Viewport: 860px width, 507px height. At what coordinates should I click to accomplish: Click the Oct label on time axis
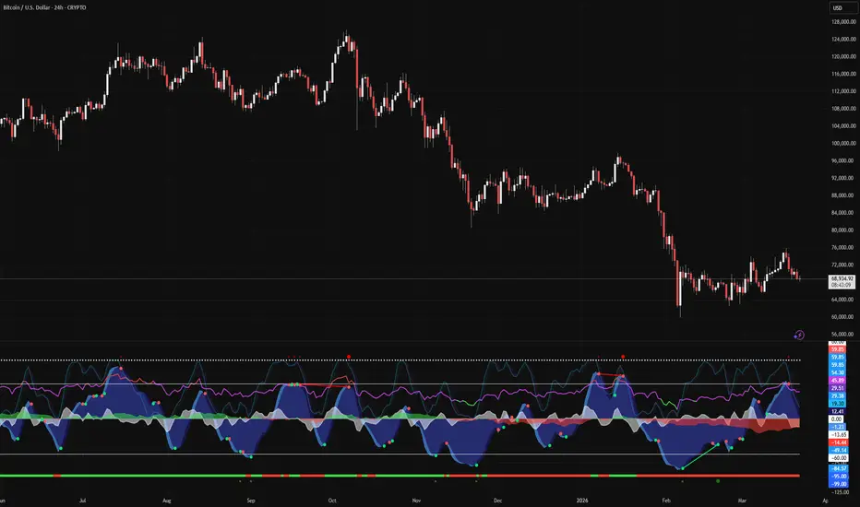point(332,501)
